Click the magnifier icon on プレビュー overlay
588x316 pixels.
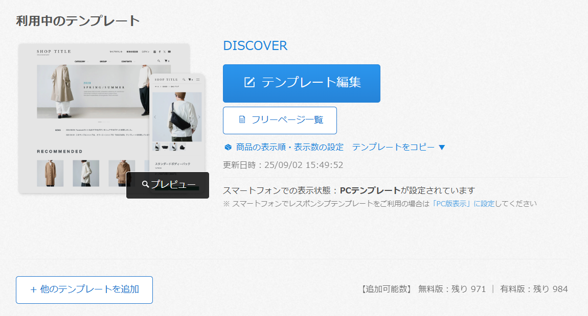[x=145, y=184]
